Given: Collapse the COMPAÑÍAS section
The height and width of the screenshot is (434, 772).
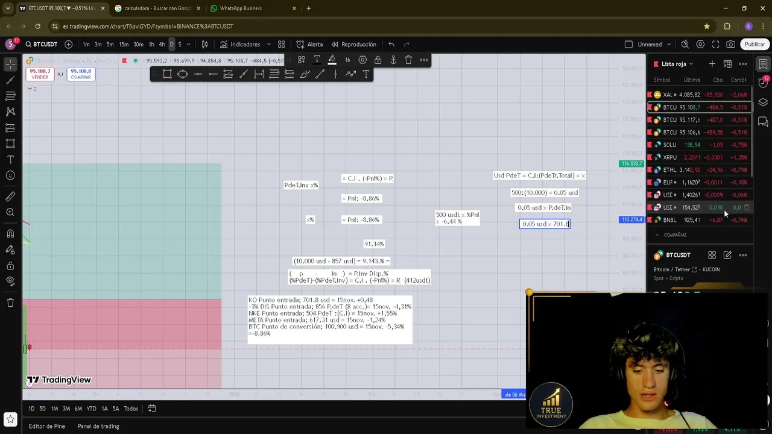Looking at the screenshot, I should point(657,235).
